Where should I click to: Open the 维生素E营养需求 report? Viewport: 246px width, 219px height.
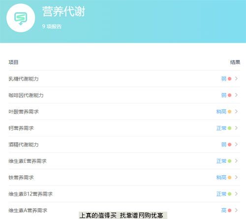(x=124, y=161)
